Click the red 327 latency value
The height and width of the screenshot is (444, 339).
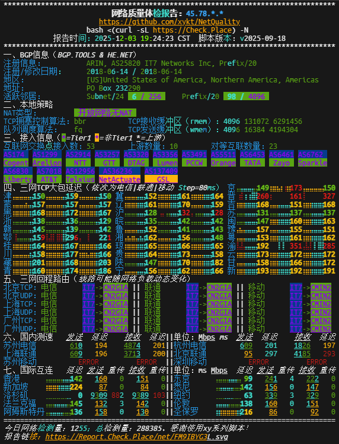(329, 196)
